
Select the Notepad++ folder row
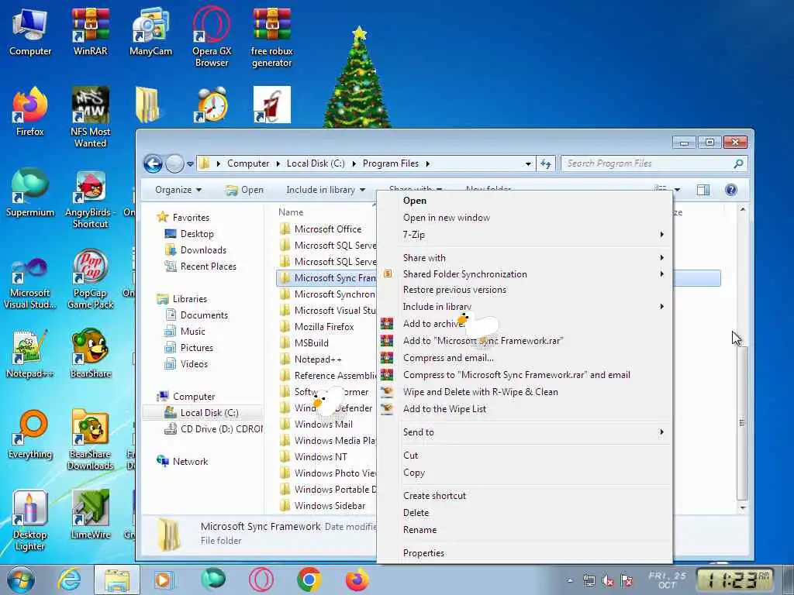(x=328, y=359)
